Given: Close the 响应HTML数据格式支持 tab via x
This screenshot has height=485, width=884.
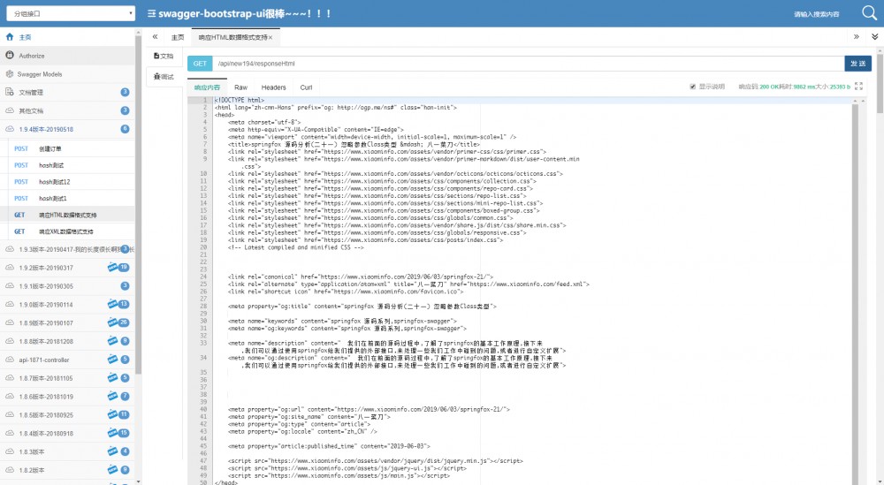Looking at the screenshot, I should [271, 38].
